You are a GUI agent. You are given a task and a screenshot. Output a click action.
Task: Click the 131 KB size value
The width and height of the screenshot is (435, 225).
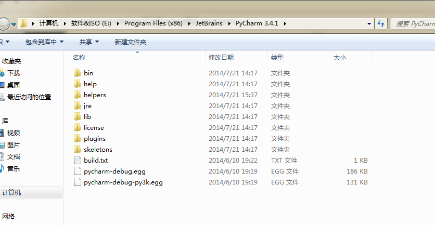[x=357, y=182]
